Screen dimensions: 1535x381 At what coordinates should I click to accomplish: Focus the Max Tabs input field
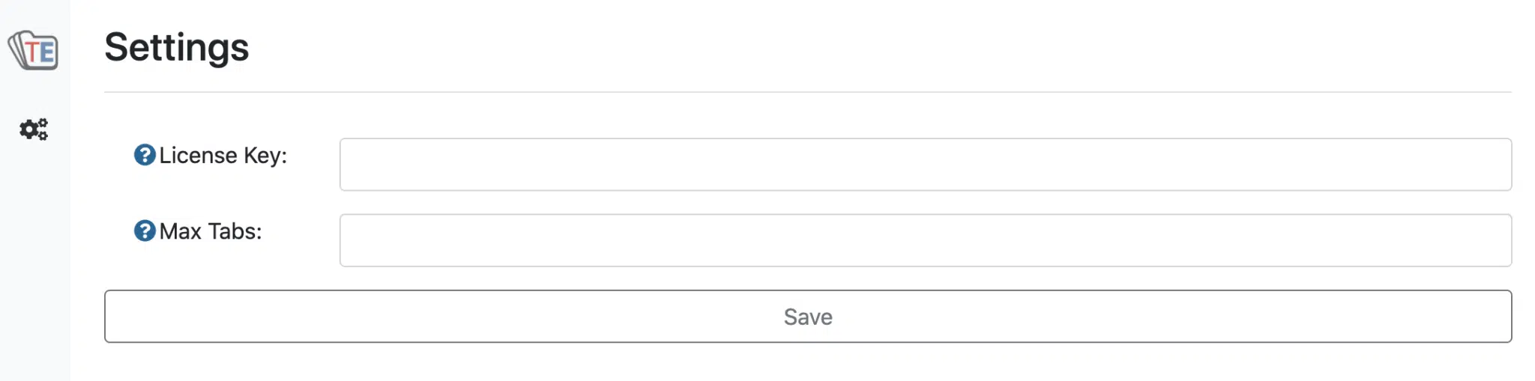tap(926, 240)
